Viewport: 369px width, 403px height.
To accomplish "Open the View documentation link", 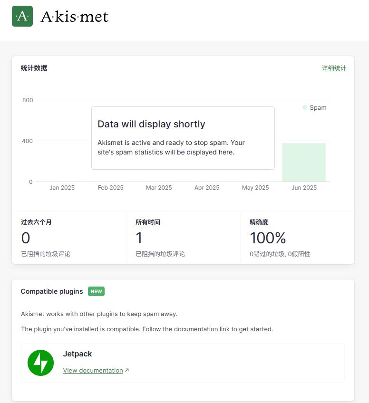I will pyautogui.click(x=93, y=371).
